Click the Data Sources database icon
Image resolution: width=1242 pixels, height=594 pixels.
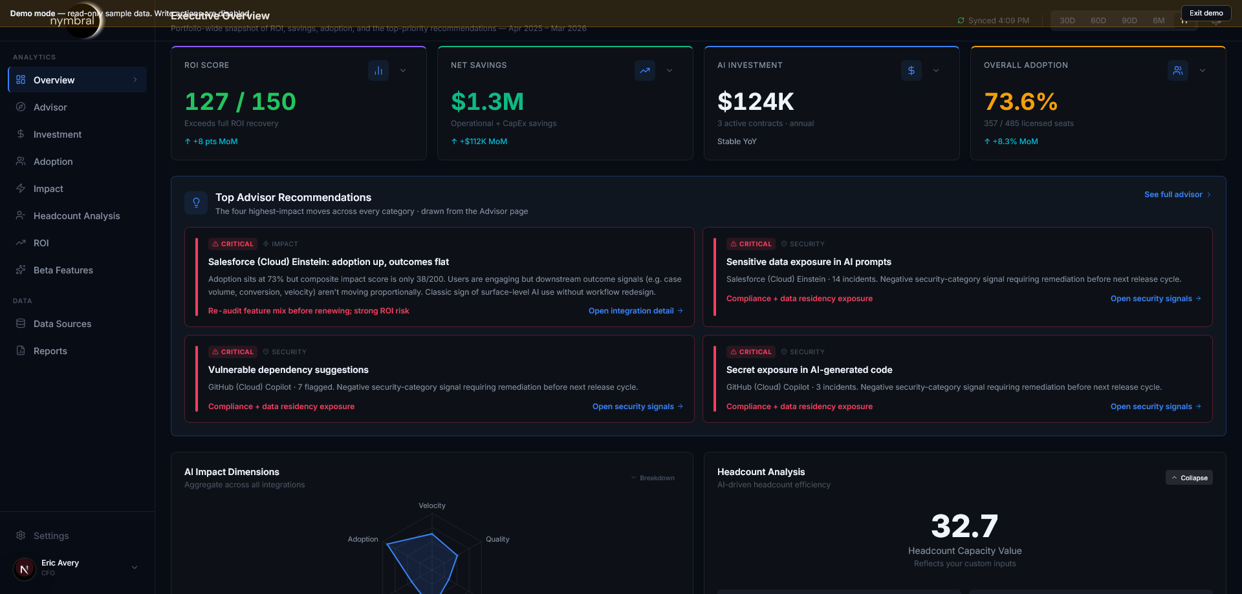[21, 323]
